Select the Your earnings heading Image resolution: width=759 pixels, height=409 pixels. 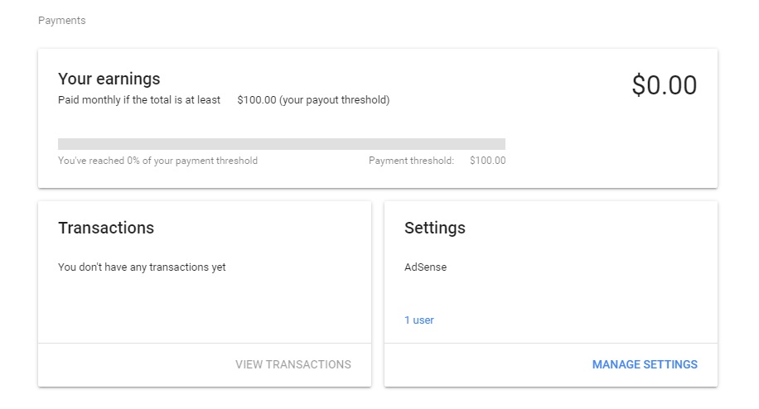click(109, 79)
